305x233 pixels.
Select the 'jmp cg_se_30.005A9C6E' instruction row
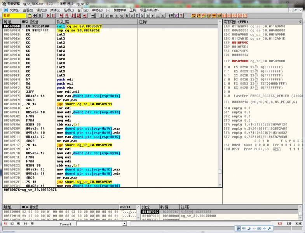(x=110, y=30)
